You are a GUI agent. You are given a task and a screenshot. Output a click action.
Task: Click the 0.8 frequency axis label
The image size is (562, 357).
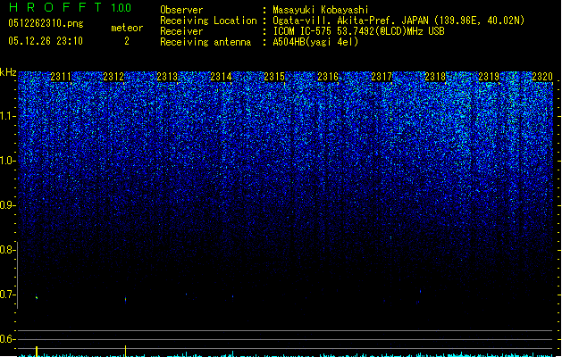point(8,250)
